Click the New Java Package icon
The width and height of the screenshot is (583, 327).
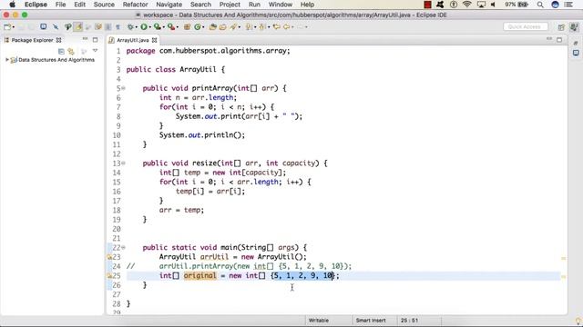coord(187,26)
